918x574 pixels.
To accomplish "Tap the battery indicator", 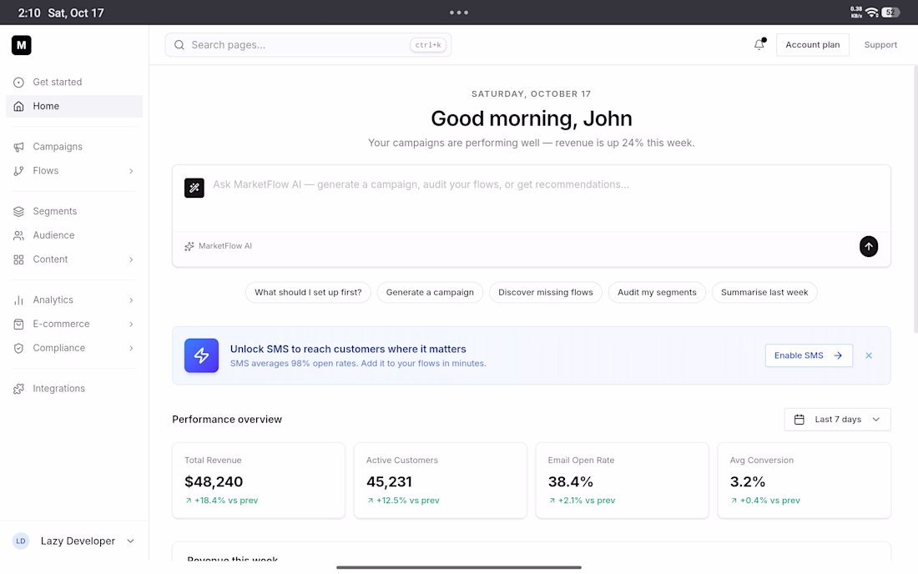I will point(890,13).
